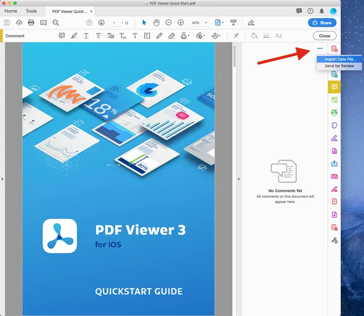Click the eraser tool in comment toolbar
Image resolution: width=364 pixels, height=316 pixels.
click(171, 36)
